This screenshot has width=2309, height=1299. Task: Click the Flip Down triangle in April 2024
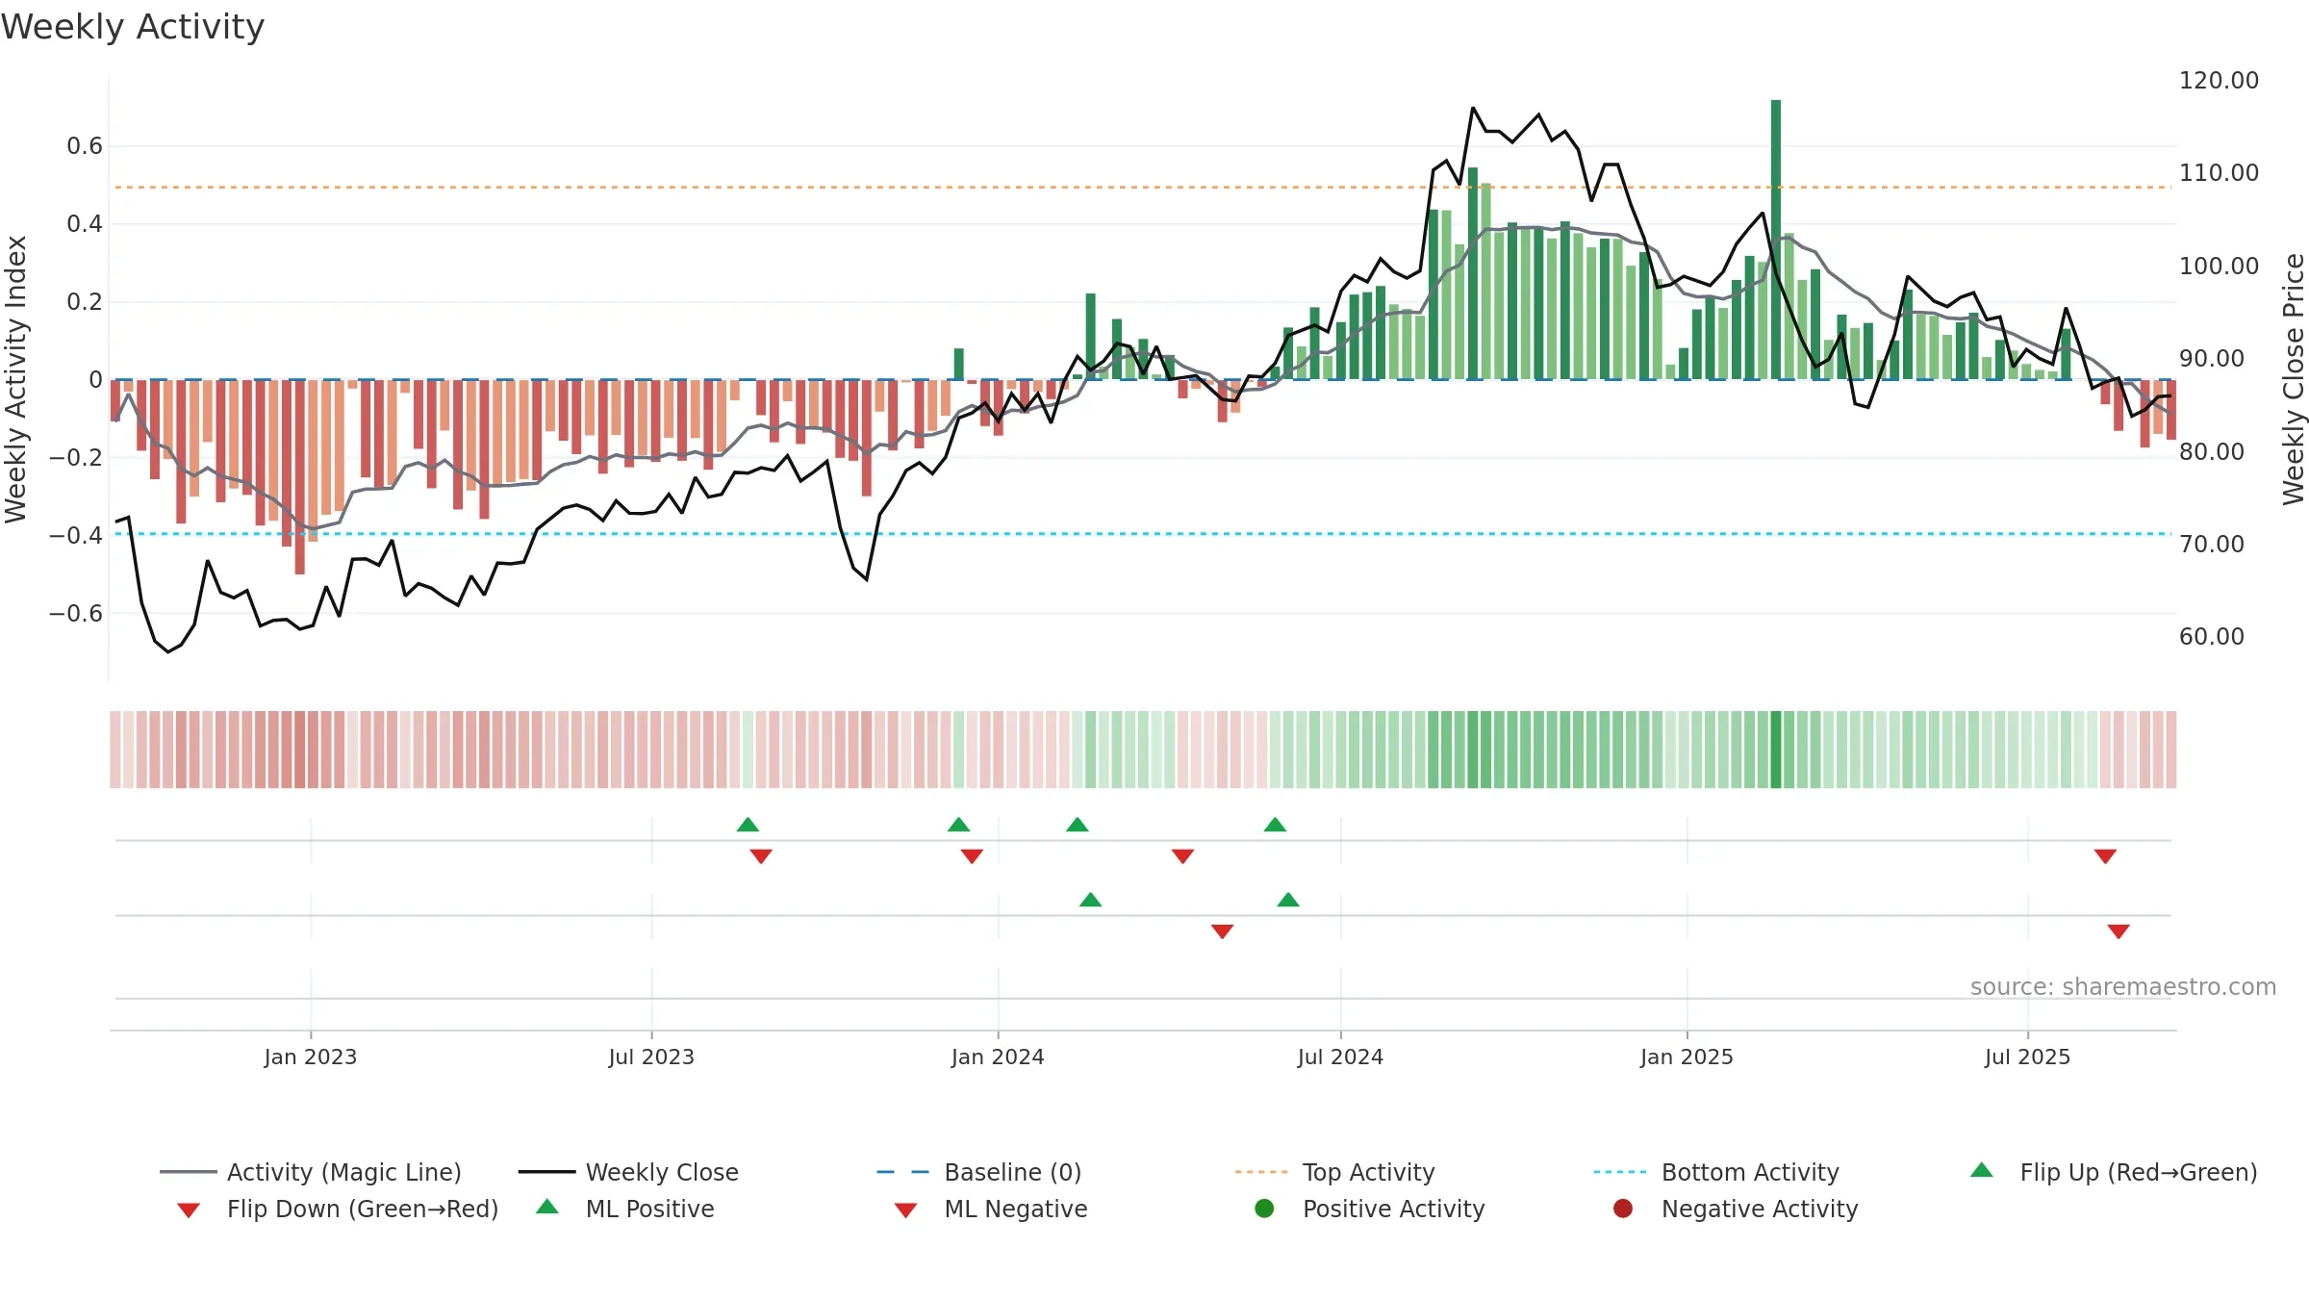tap(1182, 856)
